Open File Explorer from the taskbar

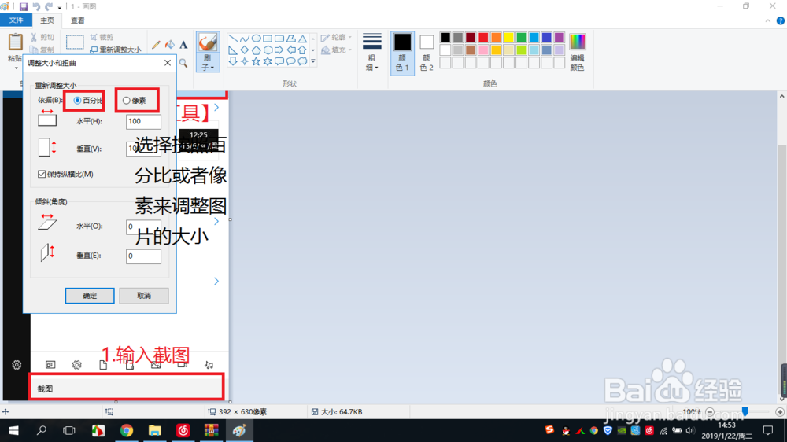coord(154,430)
